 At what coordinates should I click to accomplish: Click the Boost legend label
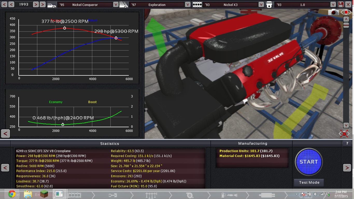pos(92,102)
